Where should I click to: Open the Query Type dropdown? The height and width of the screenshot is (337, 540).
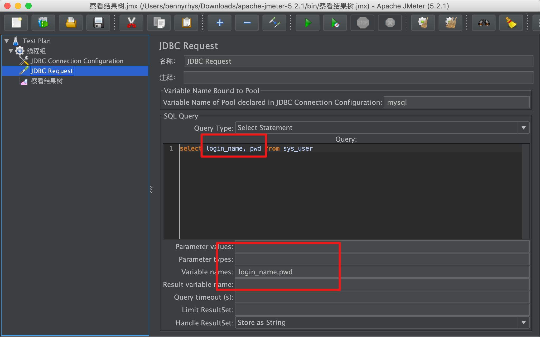[x=382, y=128]
